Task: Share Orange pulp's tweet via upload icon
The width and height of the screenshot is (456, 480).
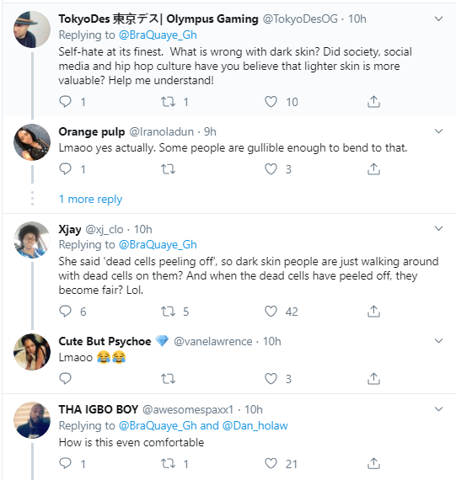Action: point(373,169)
